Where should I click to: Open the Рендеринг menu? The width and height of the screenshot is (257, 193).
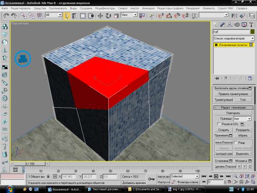point(193,8)
